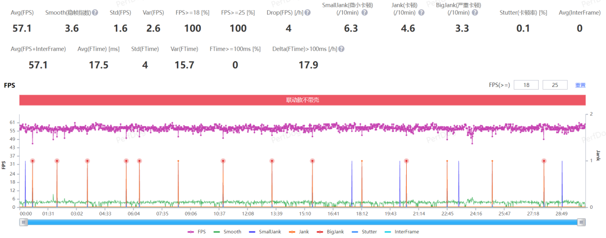This screenshot has width=606, height=238.
Task: Click the Delta(FTime) value 17.9
Action: (309, 65)
